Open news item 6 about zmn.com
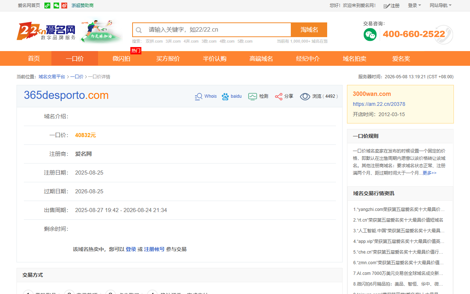Viewport: 470px width, 294px height. point(398,263)
